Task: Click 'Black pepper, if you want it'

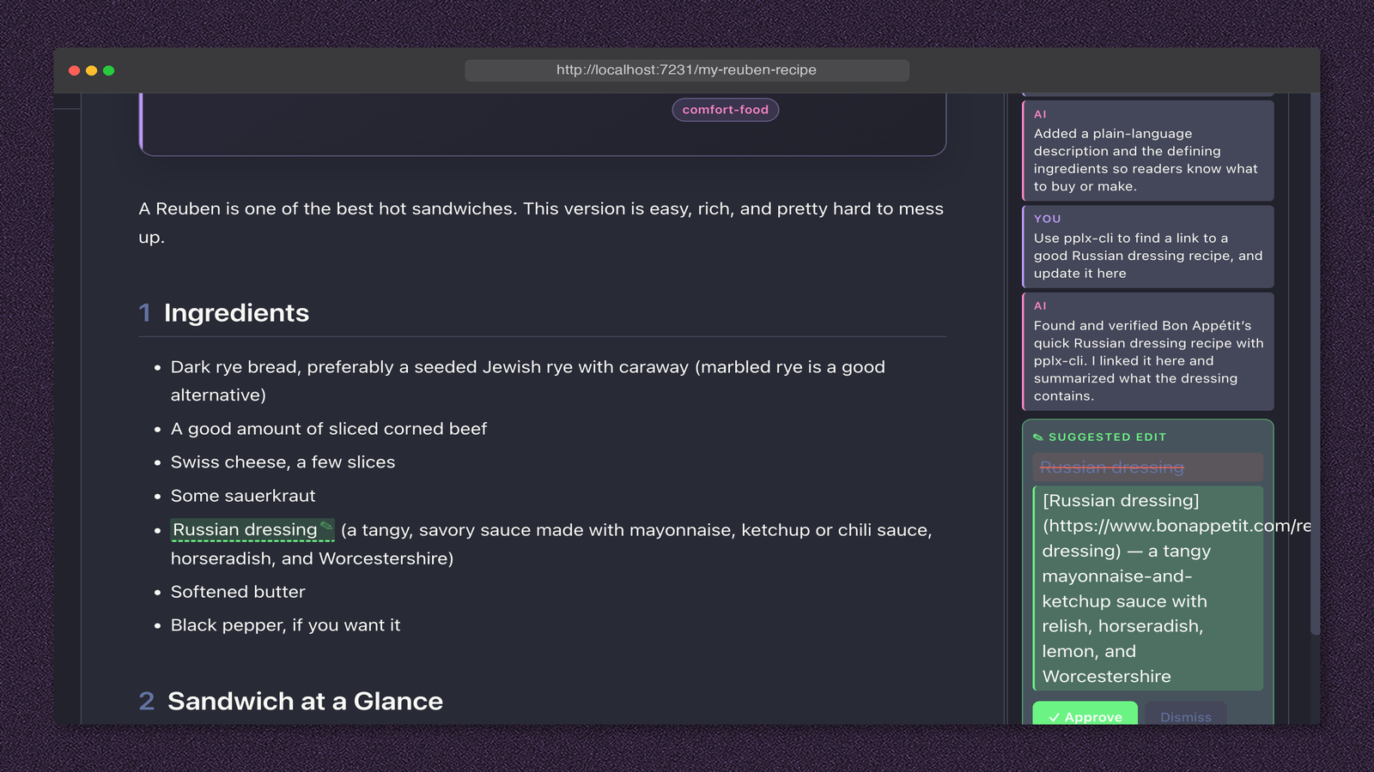Action: [x=286, y=625]
